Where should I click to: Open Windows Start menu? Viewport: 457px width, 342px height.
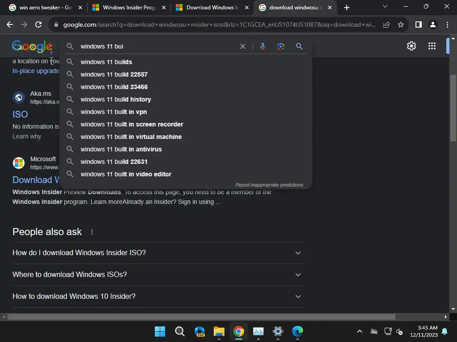[x=160, y=331]
